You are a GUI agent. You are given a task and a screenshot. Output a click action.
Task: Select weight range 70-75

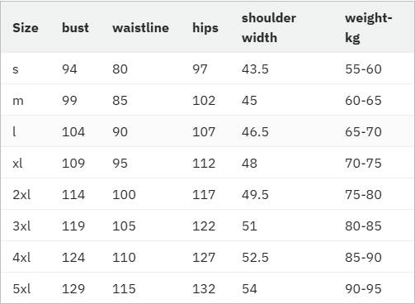tap(363, 164)
